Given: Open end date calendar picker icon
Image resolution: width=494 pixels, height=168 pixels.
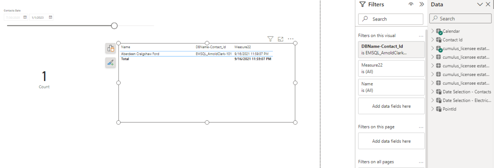Looking at the screenshot, I should coord(51,17).
